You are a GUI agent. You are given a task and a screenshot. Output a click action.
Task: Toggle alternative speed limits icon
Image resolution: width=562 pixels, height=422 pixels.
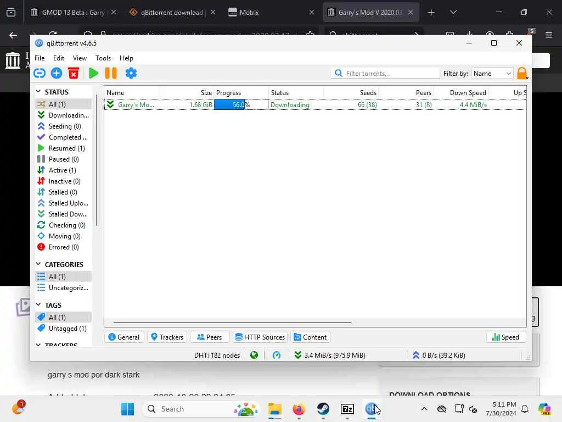click(277, 356)
